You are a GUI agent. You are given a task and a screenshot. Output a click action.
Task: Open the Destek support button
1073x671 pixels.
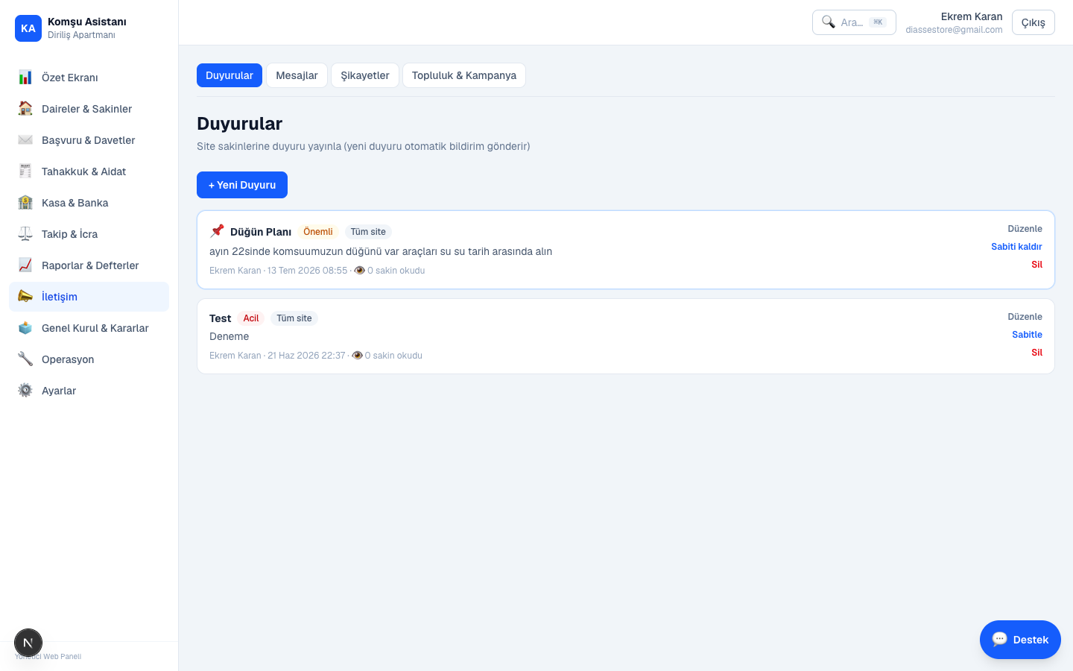pos(1020,640)
